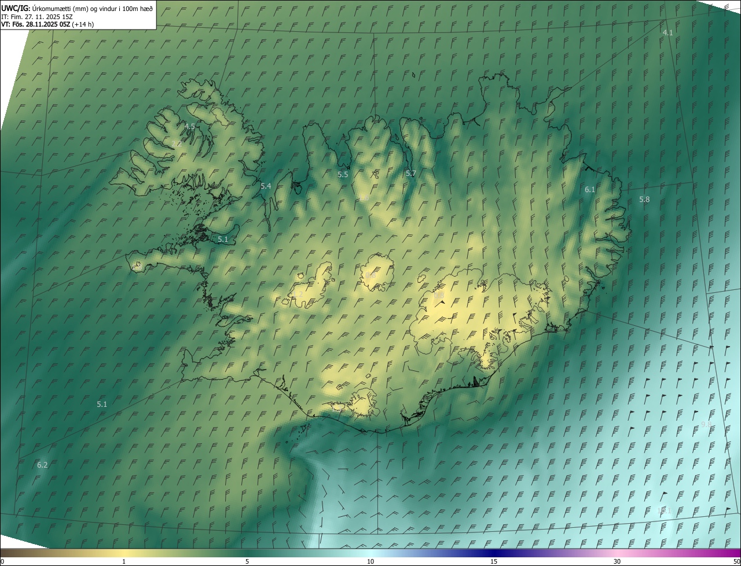
Task: Click the 5.7 precipitation value label
Action: click(x=410, y=174)
